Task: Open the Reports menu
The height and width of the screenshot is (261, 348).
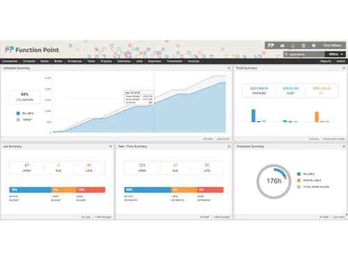Action: pos(326,61)
